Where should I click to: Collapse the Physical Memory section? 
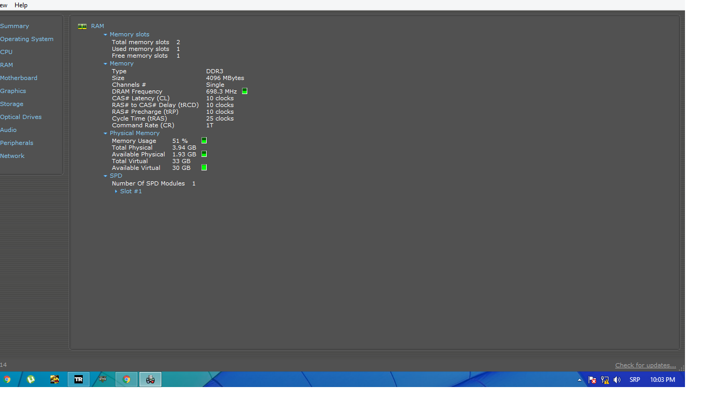click(105, 134)
